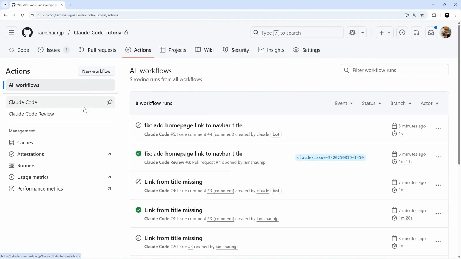Open Attestations management page

(60, 154)
